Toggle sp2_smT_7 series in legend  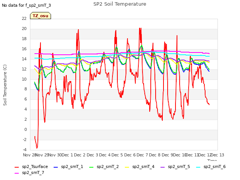29,172
